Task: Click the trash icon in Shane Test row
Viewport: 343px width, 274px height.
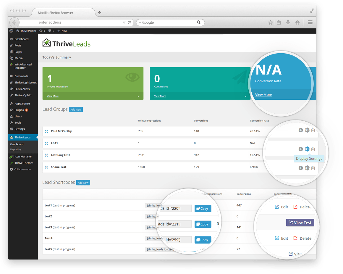Action: coord(313,168)
